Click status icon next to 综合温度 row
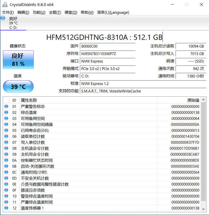209x215 pixels. click(6, 113)
